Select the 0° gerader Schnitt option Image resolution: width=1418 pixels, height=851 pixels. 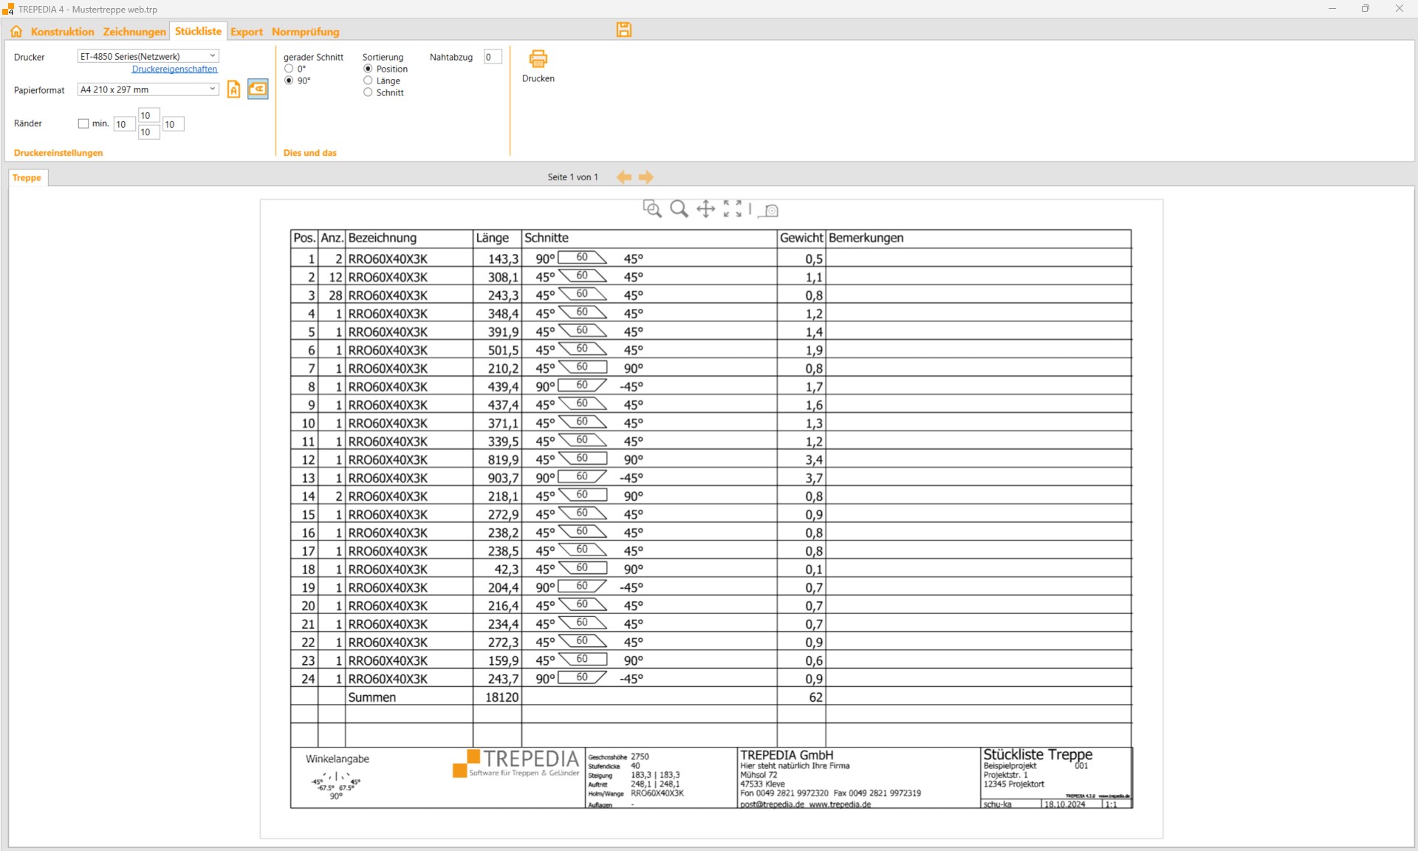tap(289, 69)
